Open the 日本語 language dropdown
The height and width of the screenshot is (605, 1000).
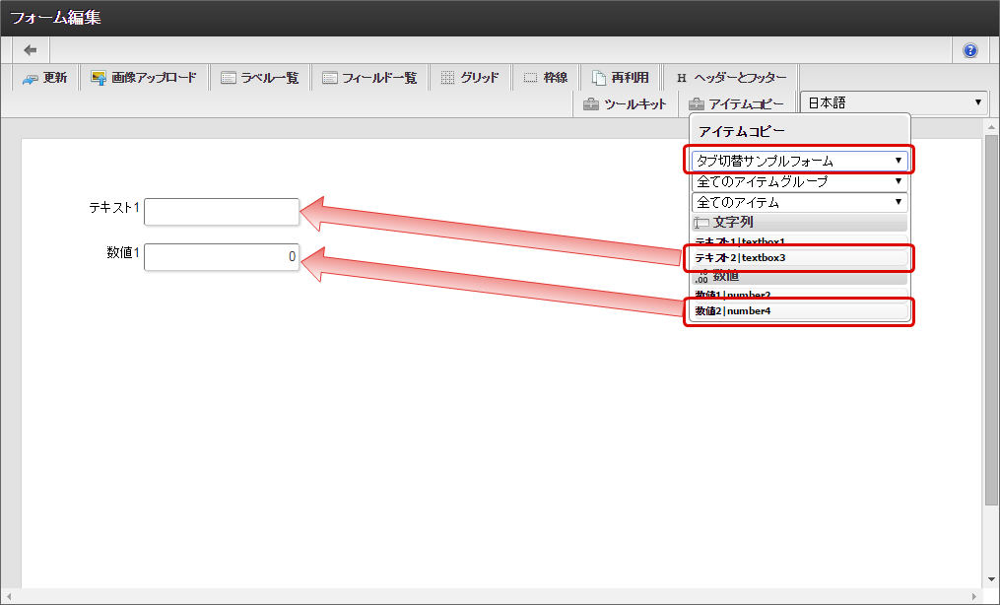coord(895,102)
